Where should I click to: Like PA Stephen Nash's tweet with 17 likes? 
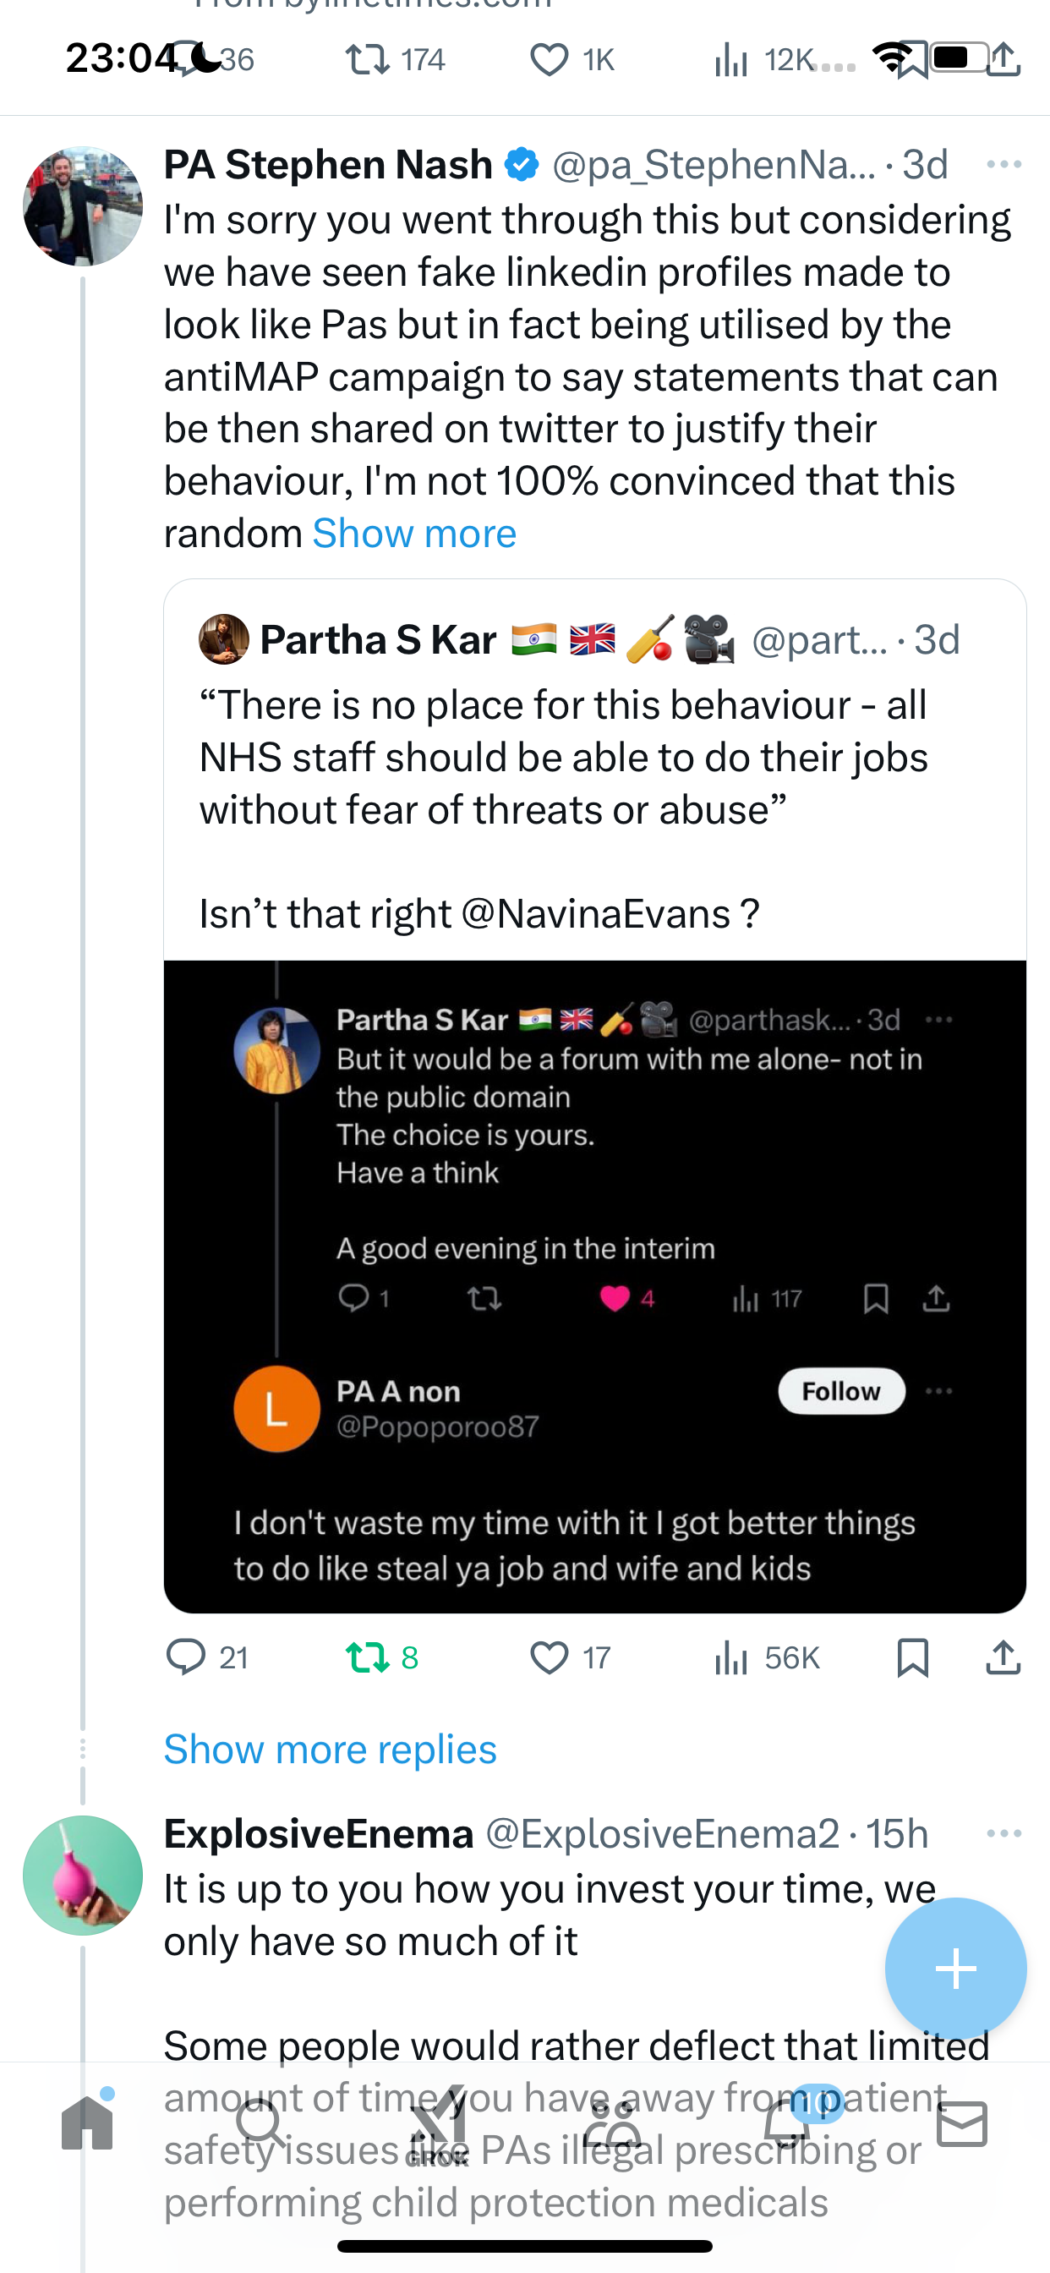point(570,1658)
